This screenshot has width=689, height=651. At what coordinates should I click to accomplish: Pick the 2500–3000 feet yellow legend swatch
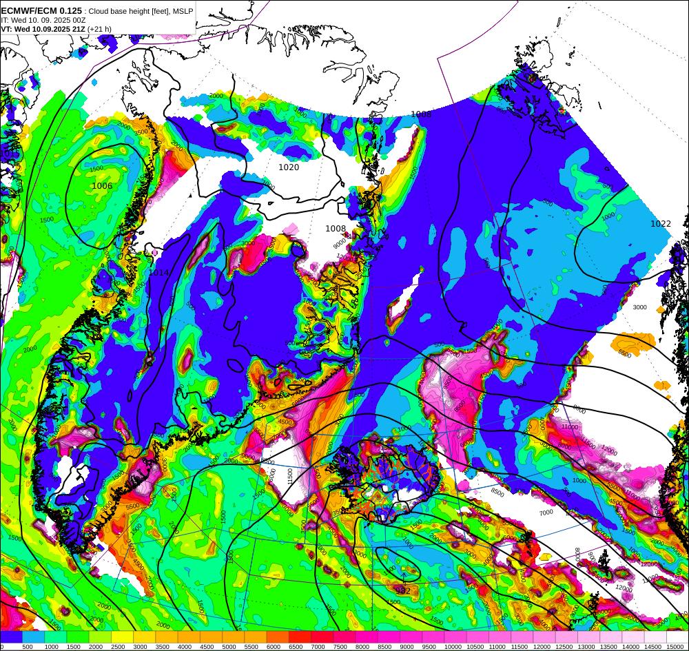(122, 637)
